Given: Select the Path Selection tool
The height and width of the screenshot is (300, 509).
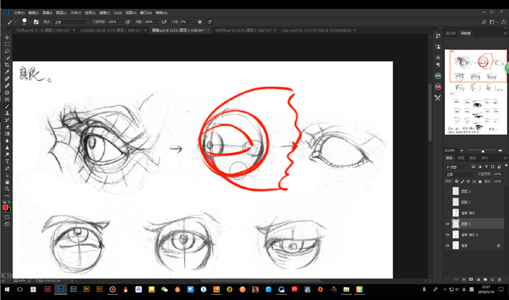Looking at the screenshot, I should coord(7,175).
